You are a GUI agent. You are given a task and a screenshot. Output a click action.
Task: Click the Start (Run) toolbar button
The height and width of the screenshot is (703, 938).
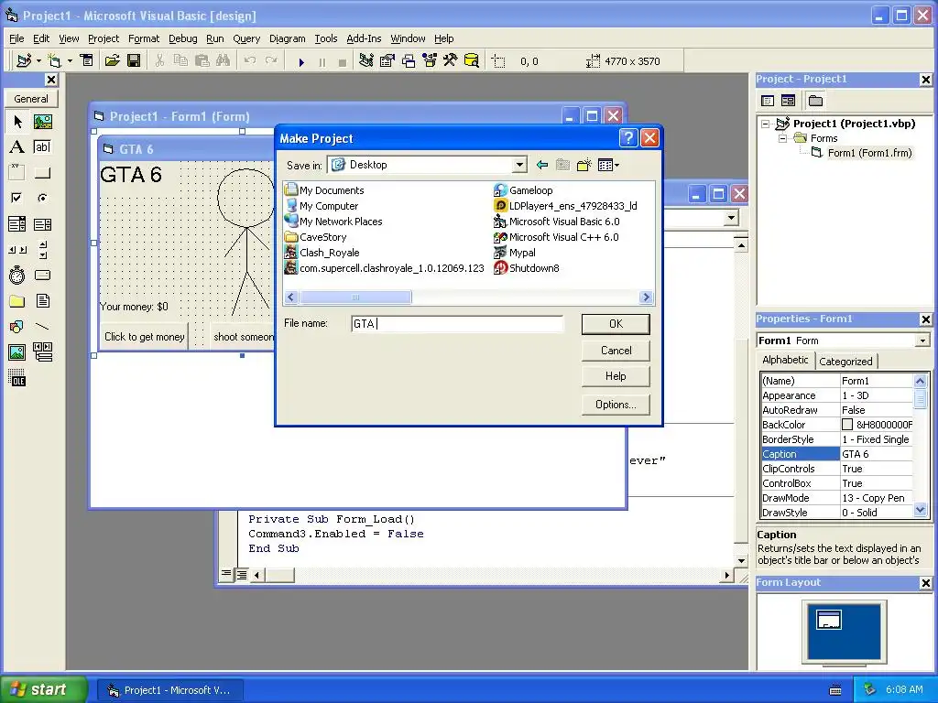pyautogui.click(x=301, y=61)
